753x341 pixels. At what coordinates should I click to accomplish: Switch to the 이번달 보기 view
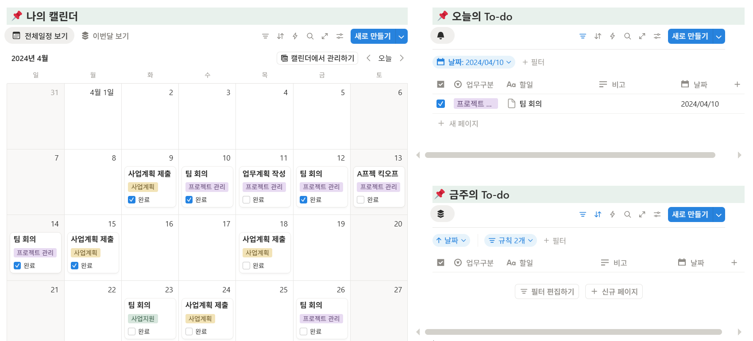[x=105, y=35]
